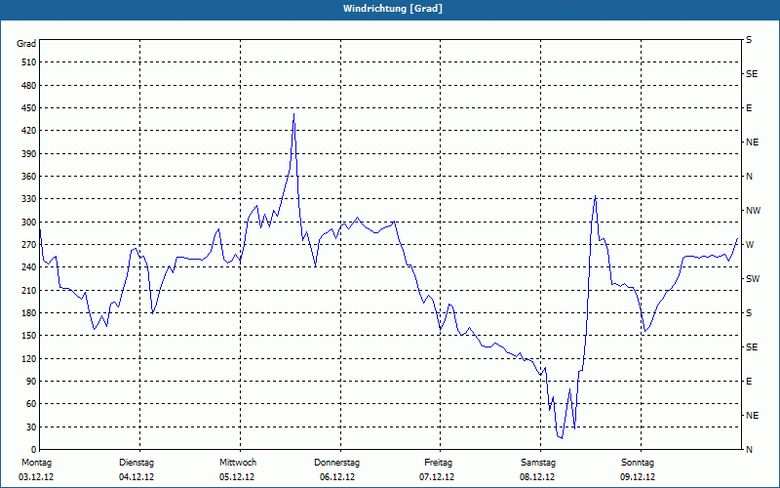Click the 'Windrichtung [Grad]' chart title

click(x=393, y=9)
